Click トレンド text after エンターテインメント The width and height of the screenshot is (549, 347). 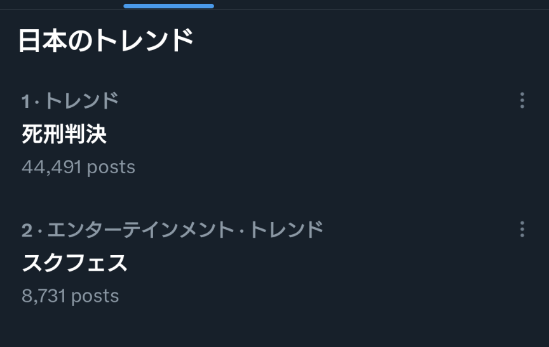point(287,230)
